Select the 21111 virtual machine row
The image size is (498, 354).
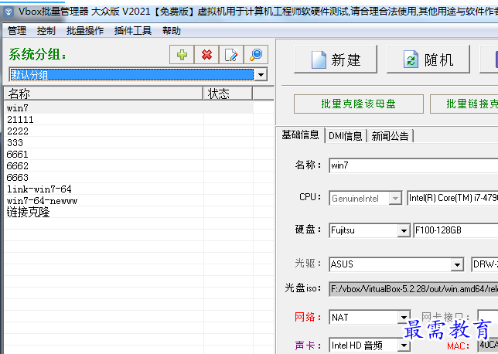point(128,119)
